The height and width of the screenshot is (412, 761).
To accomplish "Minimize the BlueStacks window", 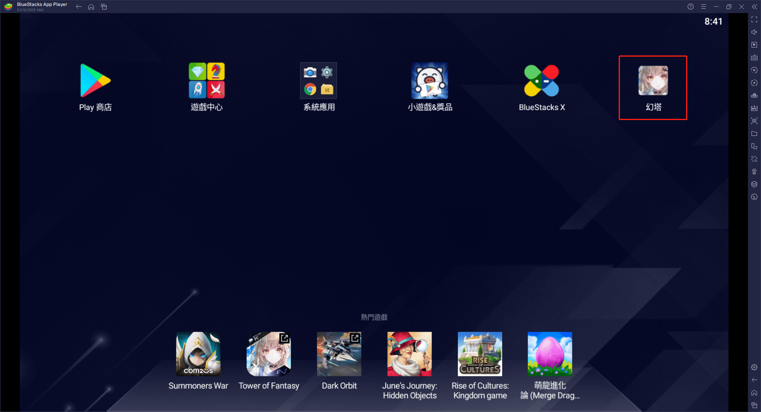I will pos(716,7).
